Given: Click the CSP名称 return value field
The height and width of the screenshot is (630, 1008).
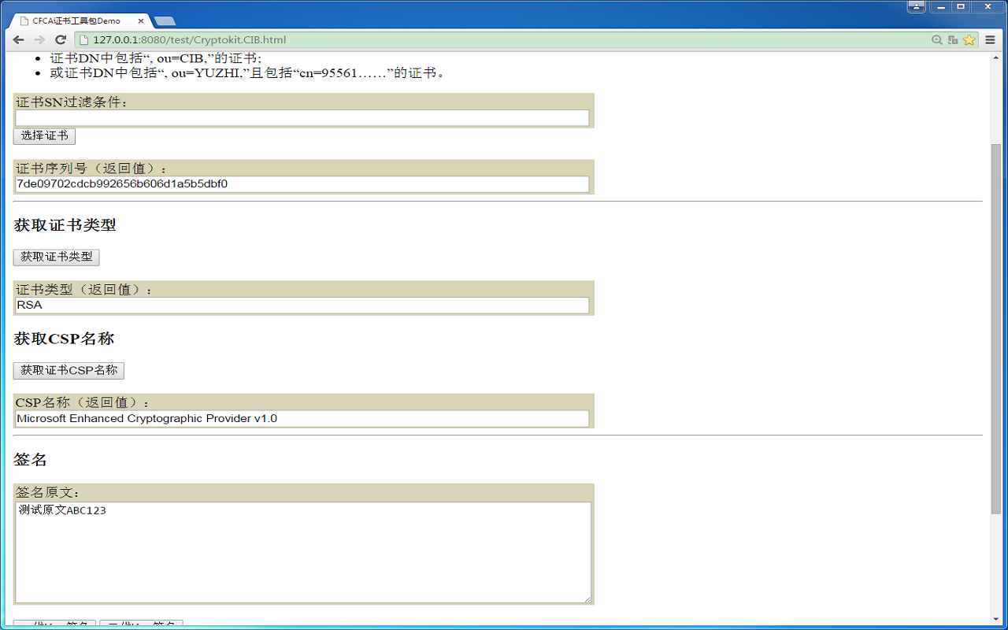Looking at the screenshot, I should pyautogui.click(x=302, y=419).
